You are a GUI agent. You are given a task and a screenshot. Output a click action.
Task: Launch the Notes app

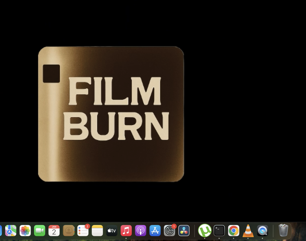97,231
